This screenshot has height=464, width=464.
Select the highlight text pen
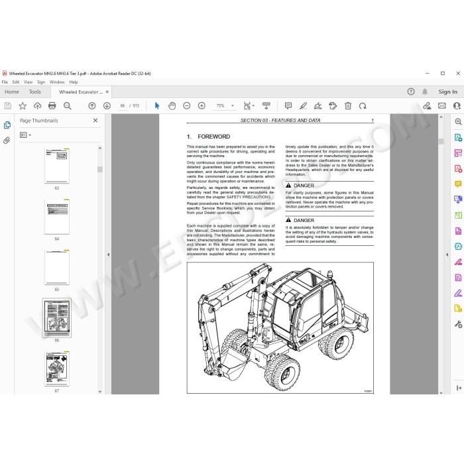pos(303,105)
